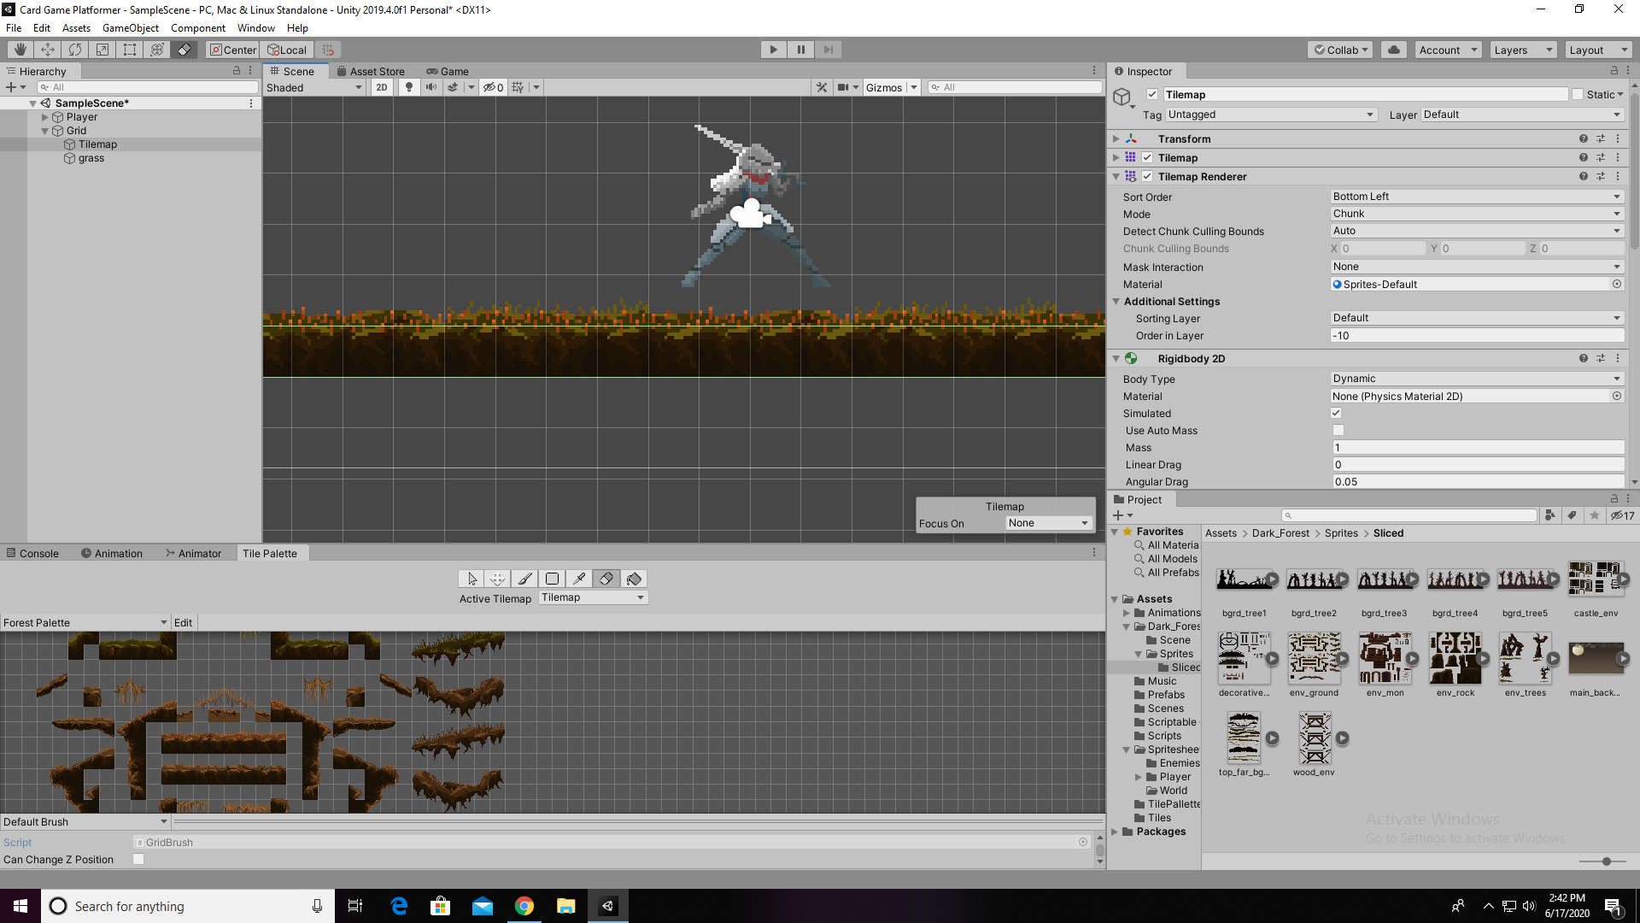Collapse the Tilemap Renderer component
The width and height of the screenshot is (1640, 923).
pos(1116,177)
